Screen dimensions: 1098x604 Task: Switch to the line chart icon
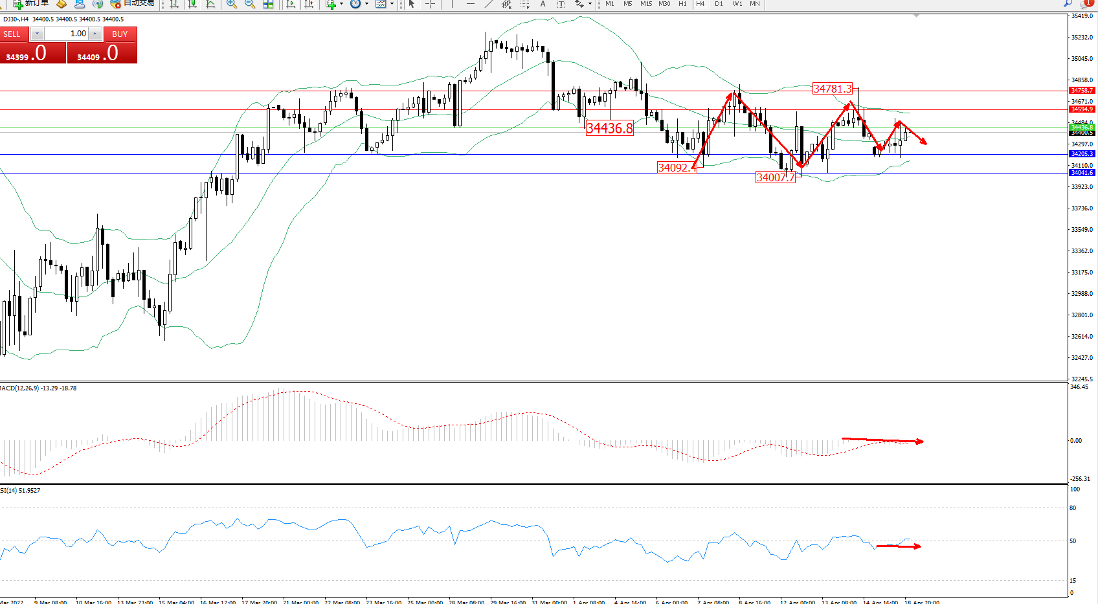click(210, 4)
